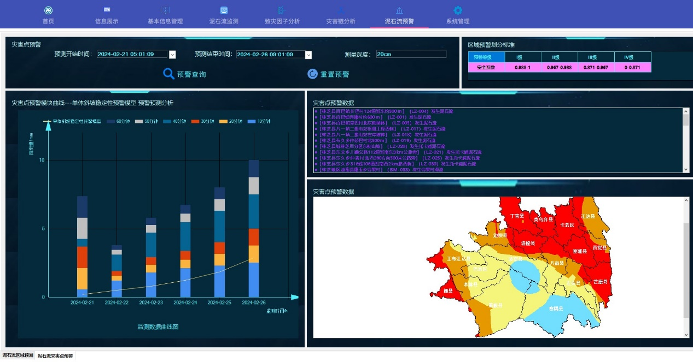Click the 预警查询 search button
Image resolution: width=693 pixels, height=362 pixels.
point(185,74)
